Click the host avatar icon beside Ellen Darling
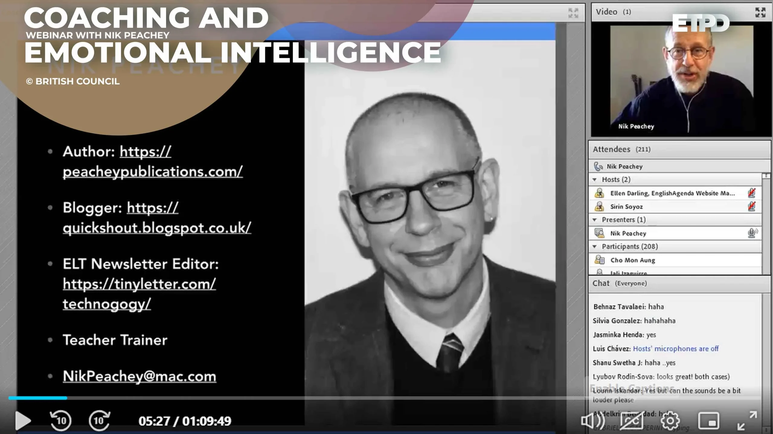This screenshot has height=434, width=773. (x=599, y=193)
